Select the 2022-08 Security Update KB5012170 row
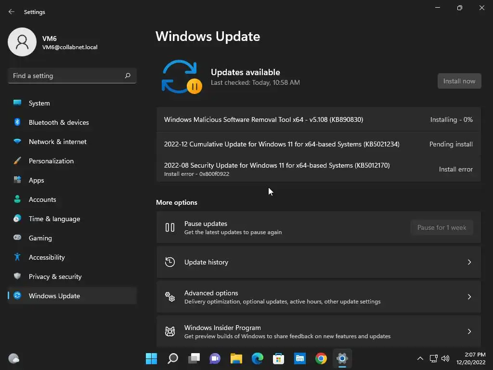This screenshot has width=493, height=370. pos(319,169)
